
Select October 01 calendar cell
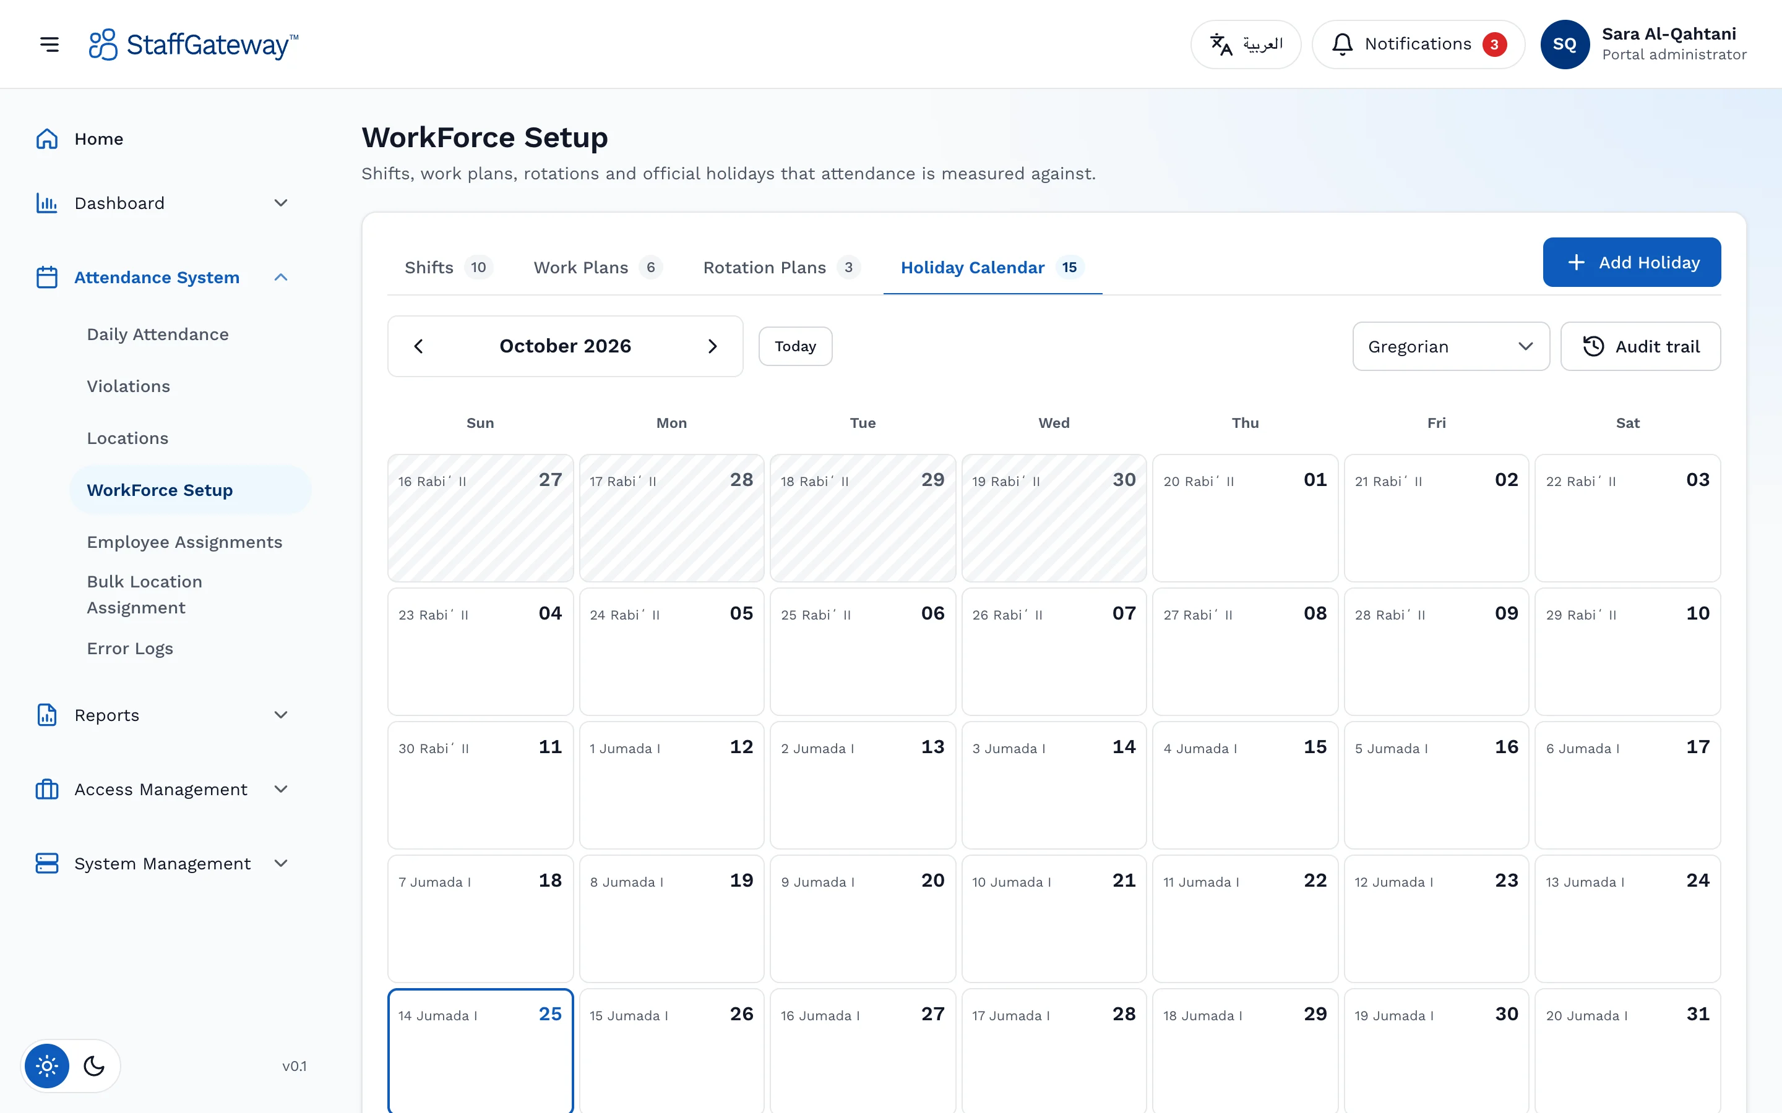1245,518
